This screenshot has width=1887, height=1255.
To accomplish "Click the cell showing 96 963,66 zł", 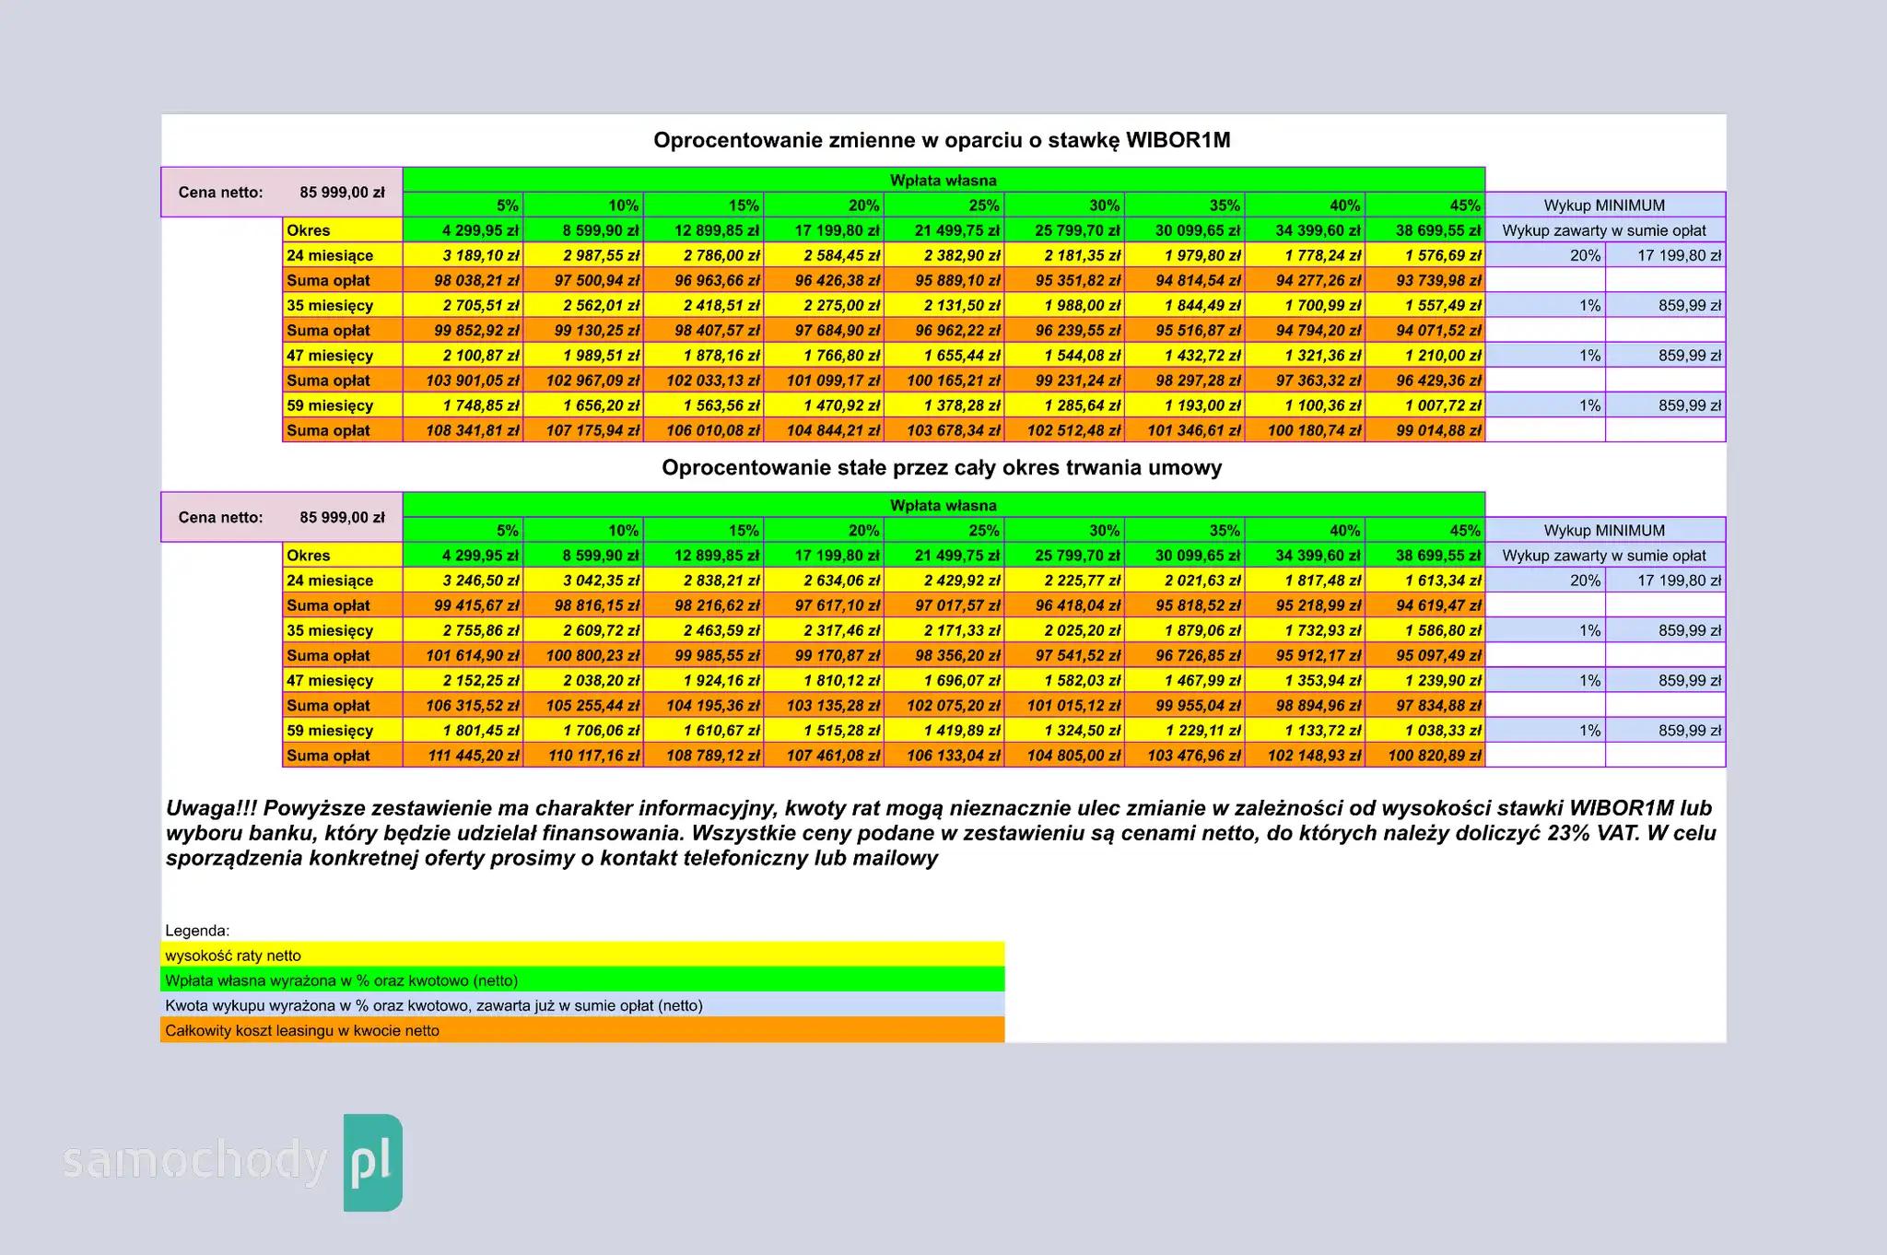I will [x=704, y=280].
